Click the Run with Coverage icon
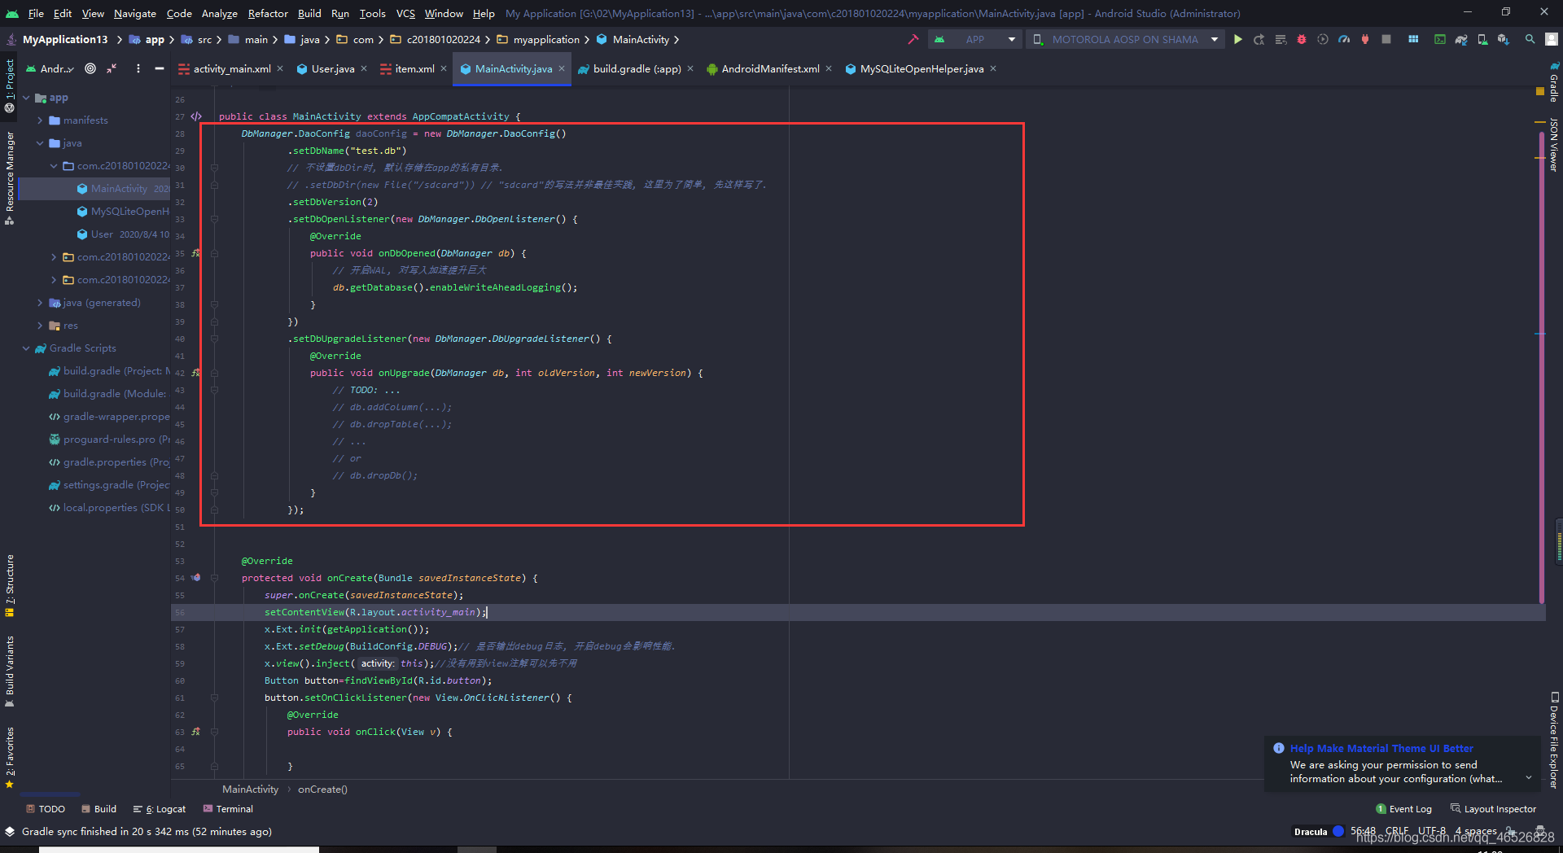Screen dimensions: 1563x853 pos(1323,39)
